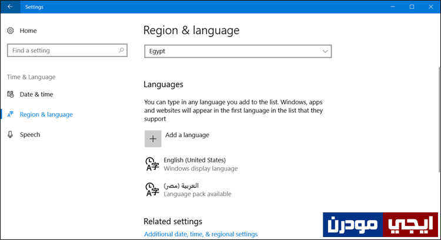Click the Region & language sidebar icon

(11, 114)
